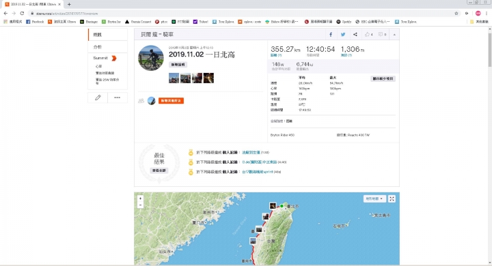Focus the address bar URL field
Image resolution: width=492 pixels, height=266 pixels.
(x=242, y=14)
